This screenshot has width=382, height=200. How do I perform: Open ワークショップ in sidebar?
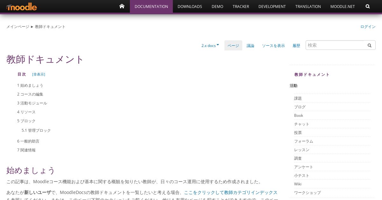point(308,193)
